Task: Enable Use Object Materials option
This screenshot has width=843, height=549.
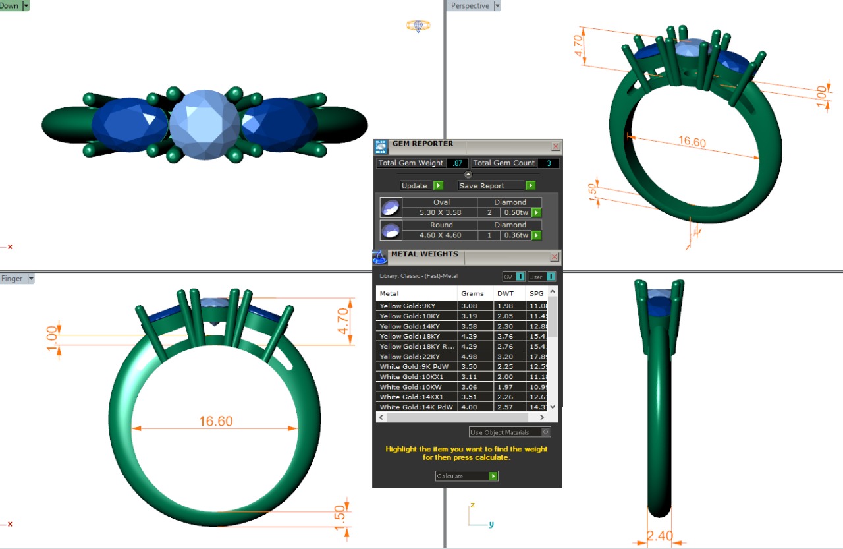Action: tap(545, 432)
